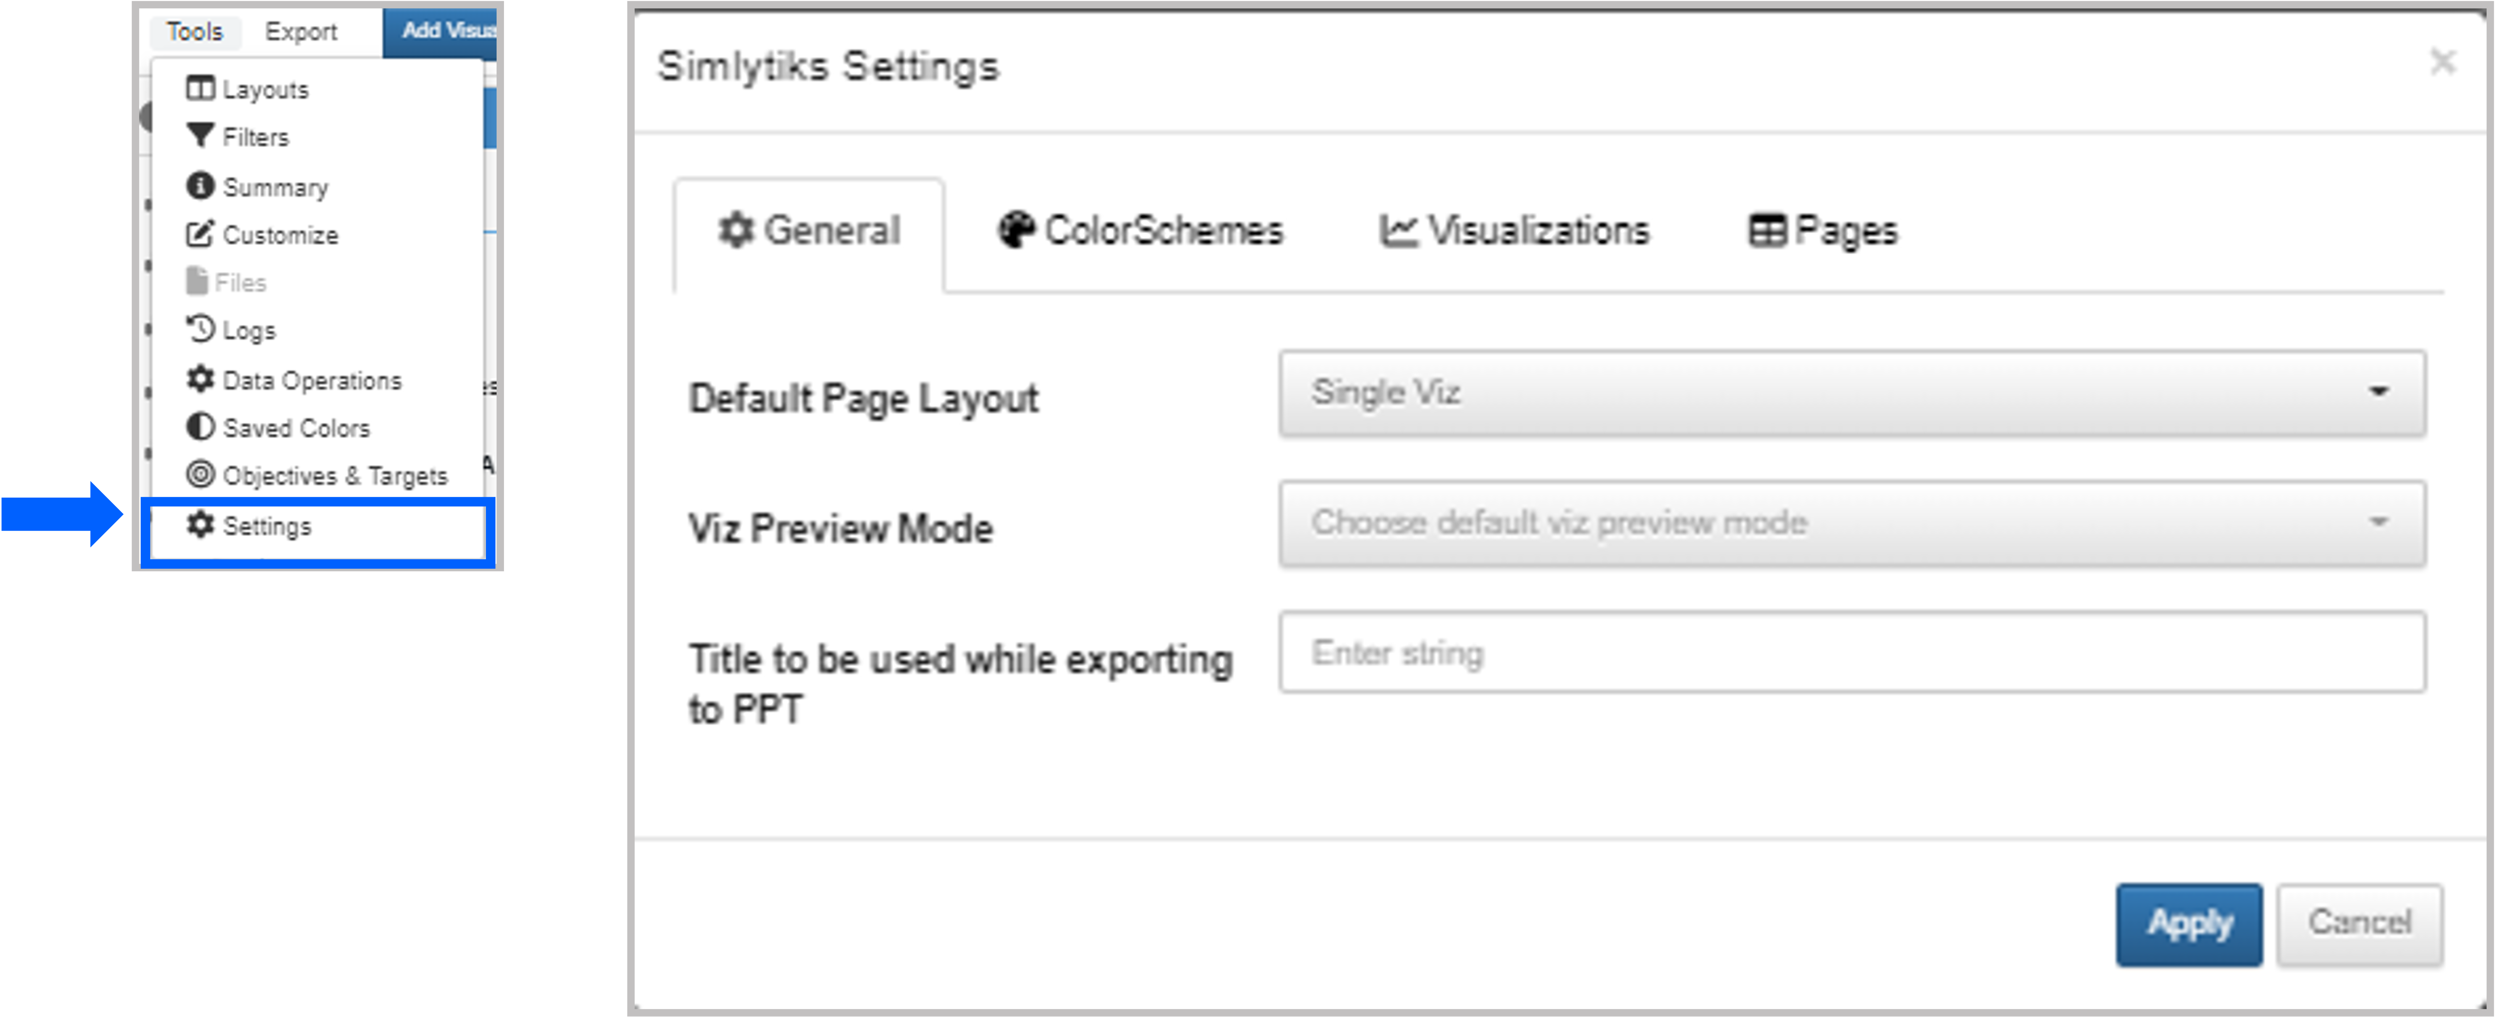Image resolution: width=2495 pixels, height=1017 pixels.
Task: Click the Cancel button
Action: [2360, 923]
